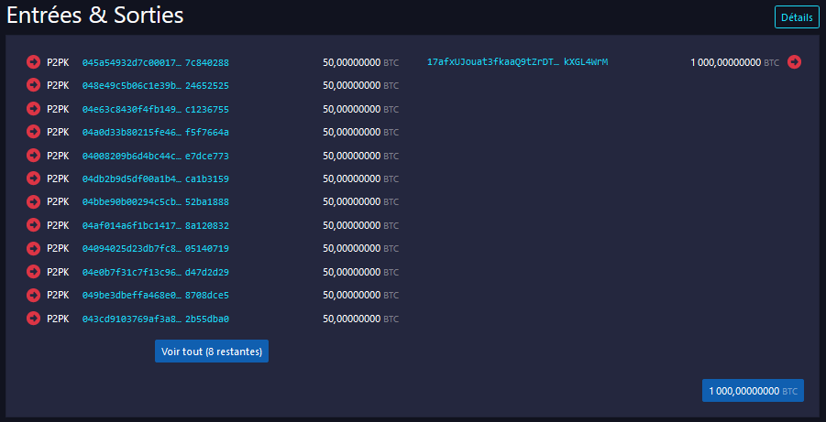This screenshot has height=422, width=826.
Task: Click red arrow icon beside input 045a54932d7c00017
Action: [33, 62]
